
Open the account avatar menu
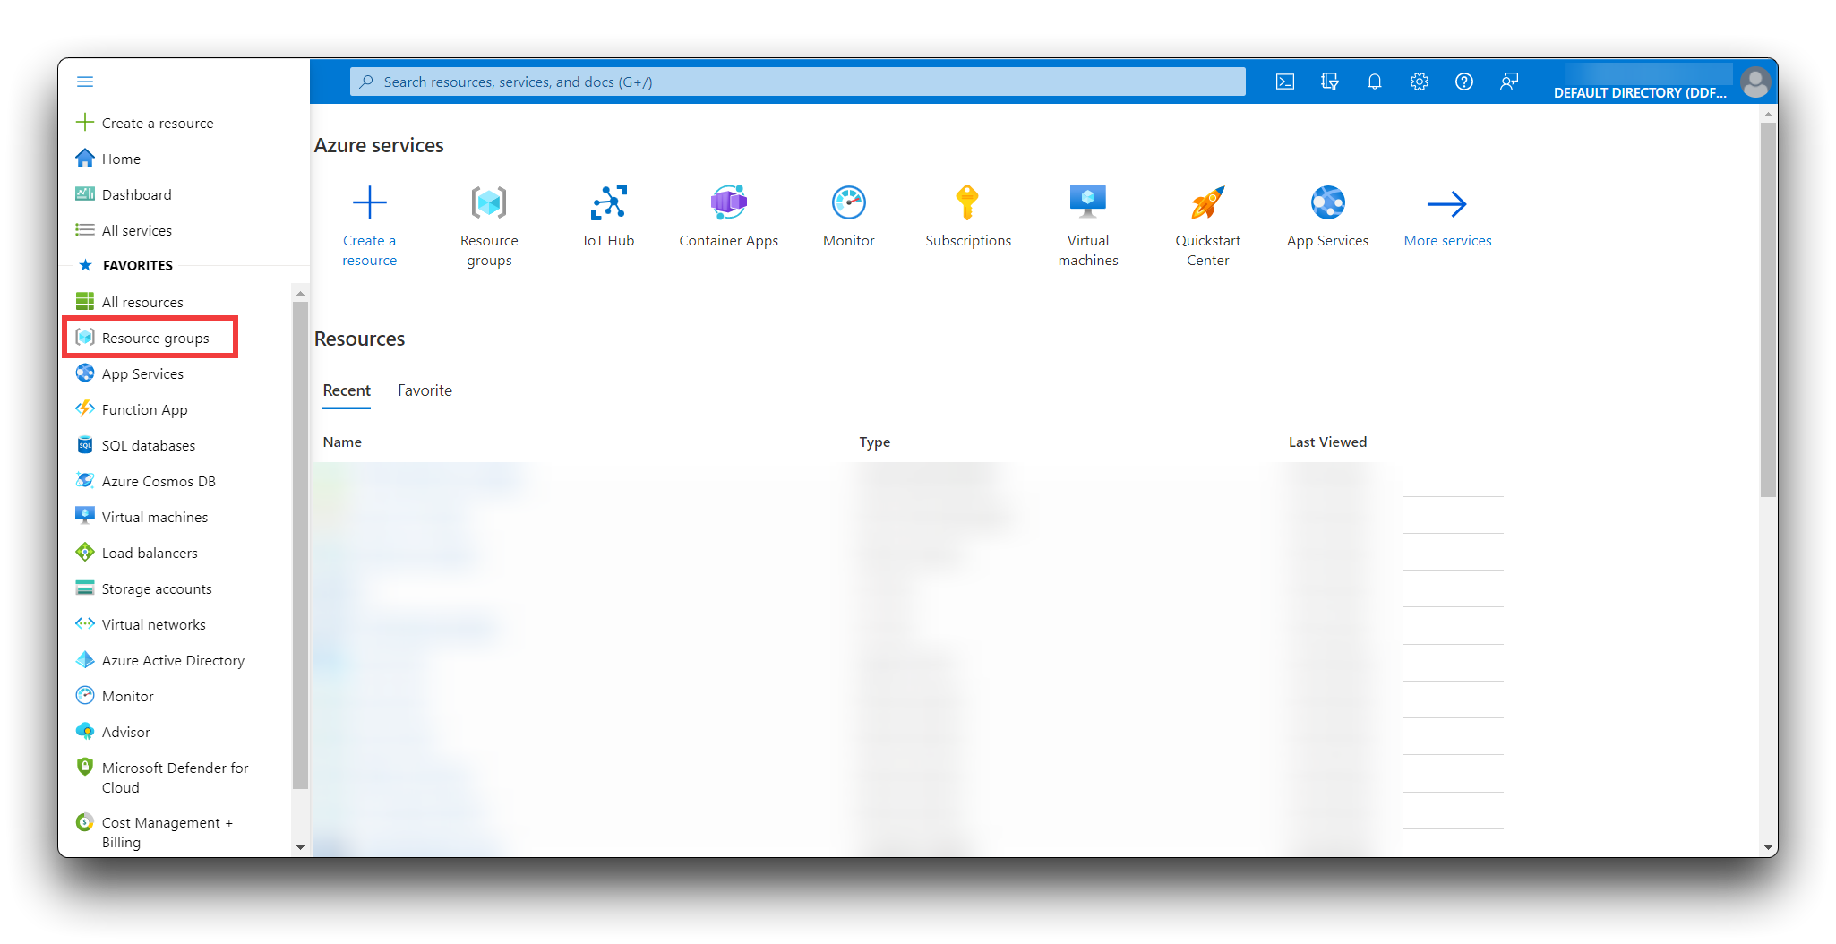tap(1755, 82)
